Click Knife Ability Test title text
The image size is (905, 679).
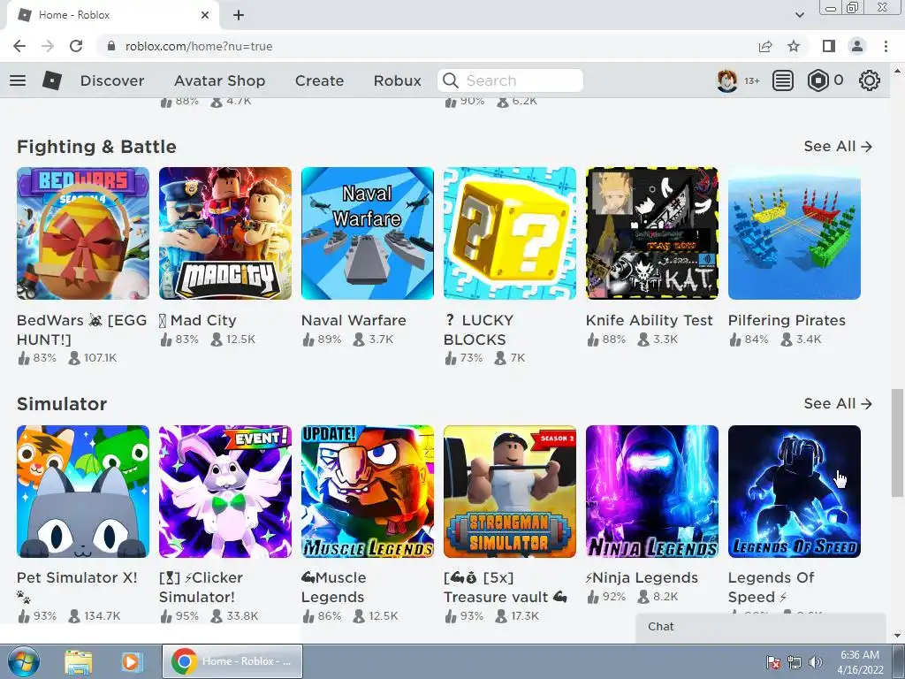(x=650, y=320)
